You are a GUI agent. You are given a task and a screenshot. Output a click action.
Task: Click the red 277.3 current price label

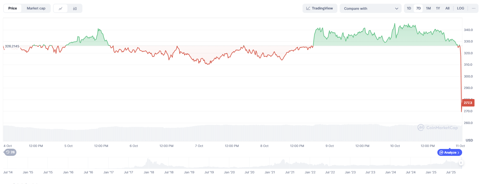(468, 103)
